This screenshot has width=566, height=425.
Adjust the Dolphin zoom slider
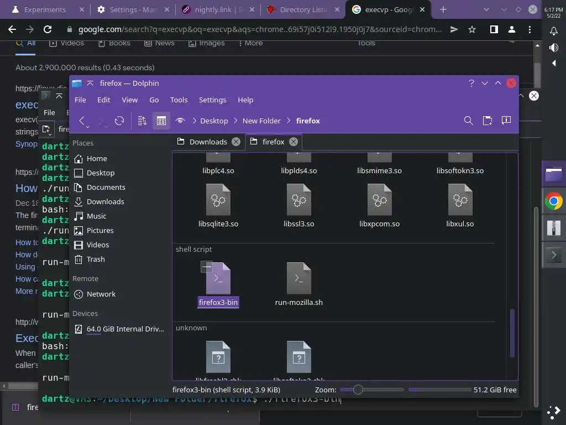click(372, 390)
